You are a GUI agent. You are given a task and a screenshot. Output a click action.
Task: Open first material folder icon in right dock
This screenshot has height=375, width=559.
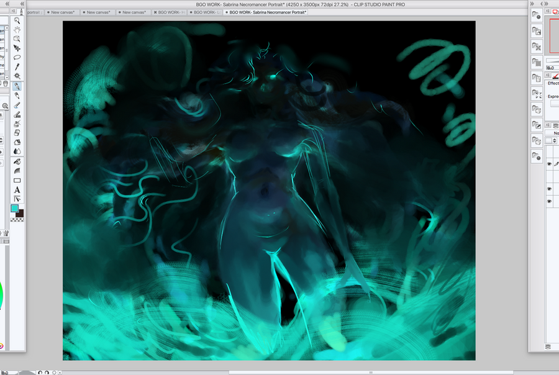click(x=537, y=16)
